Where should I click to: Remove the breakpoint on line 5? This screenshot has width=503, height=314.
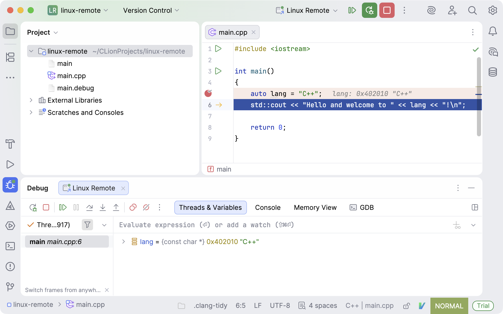[x=208, y=93]
